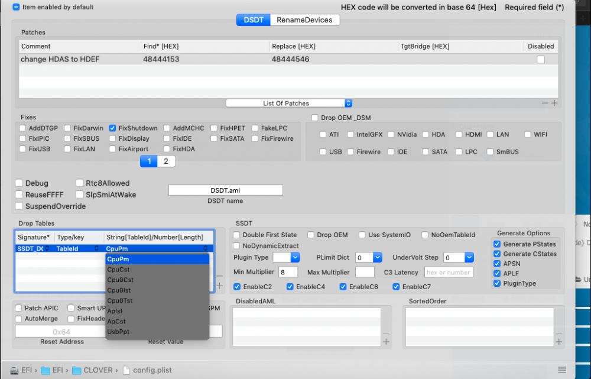Click the C3 Latency input field

pyautogui.click(x=449, y=272)
